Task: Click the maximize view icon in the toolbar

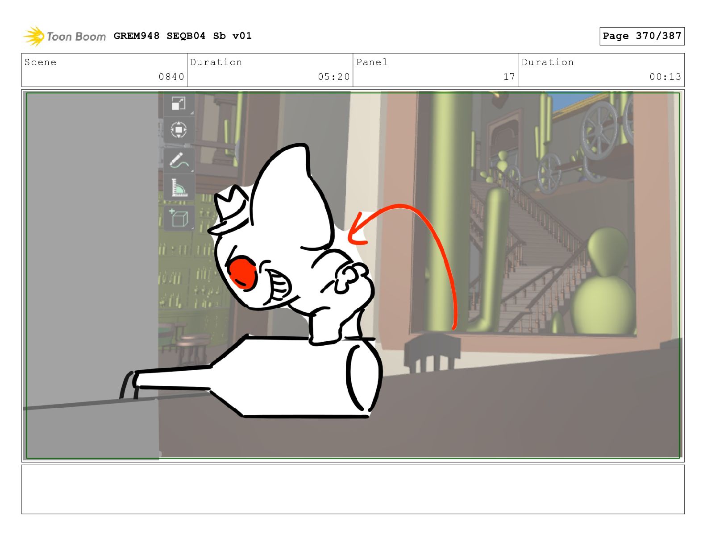Action: tap(179, 104)
